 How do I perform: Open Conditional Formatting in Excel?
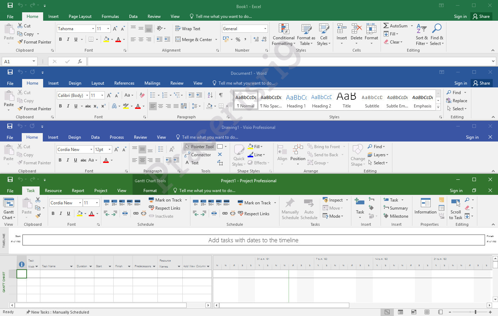pos(284,34)
